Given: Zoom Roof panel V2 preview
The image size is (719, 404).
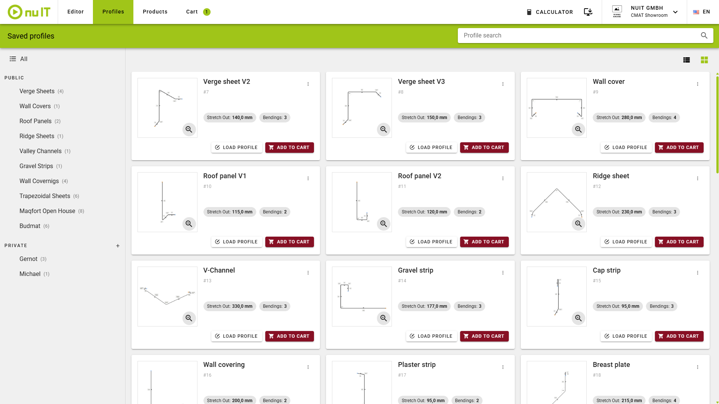Looking at the screenshot, I should pos(384,224).
